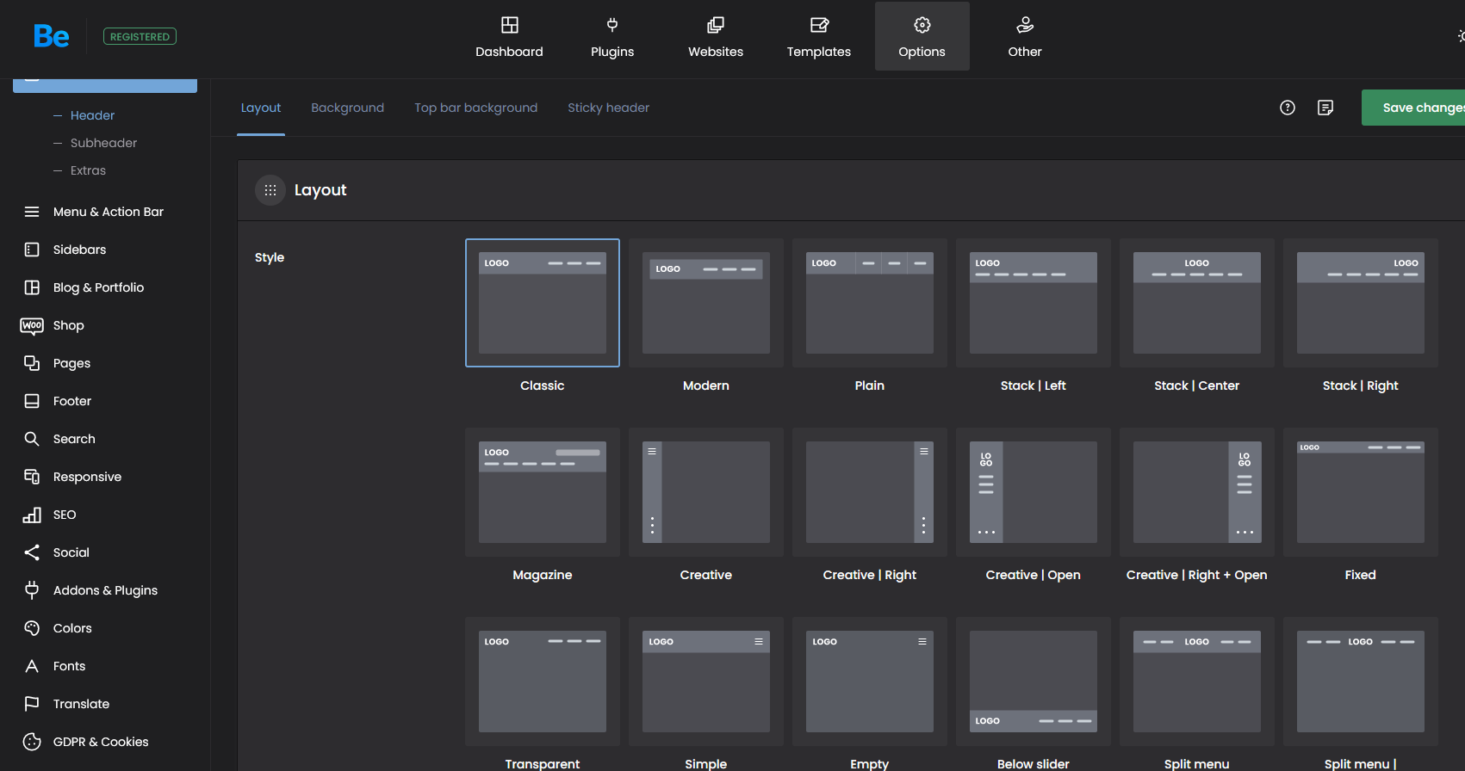The height and width of the screenshot is (771, 1465).
Task: Choose the Stack | Right header style
Action: (1361, 303)
